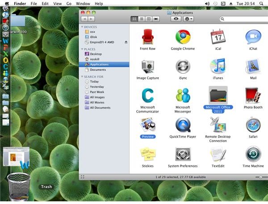Open the Trash in the dock
This screenshot has width=268, height=204.
coord(19,187)
